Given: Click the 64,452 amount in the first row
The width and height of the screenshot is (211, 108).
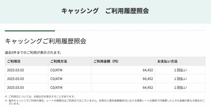Looking at the screenshot, I should 148,70.
